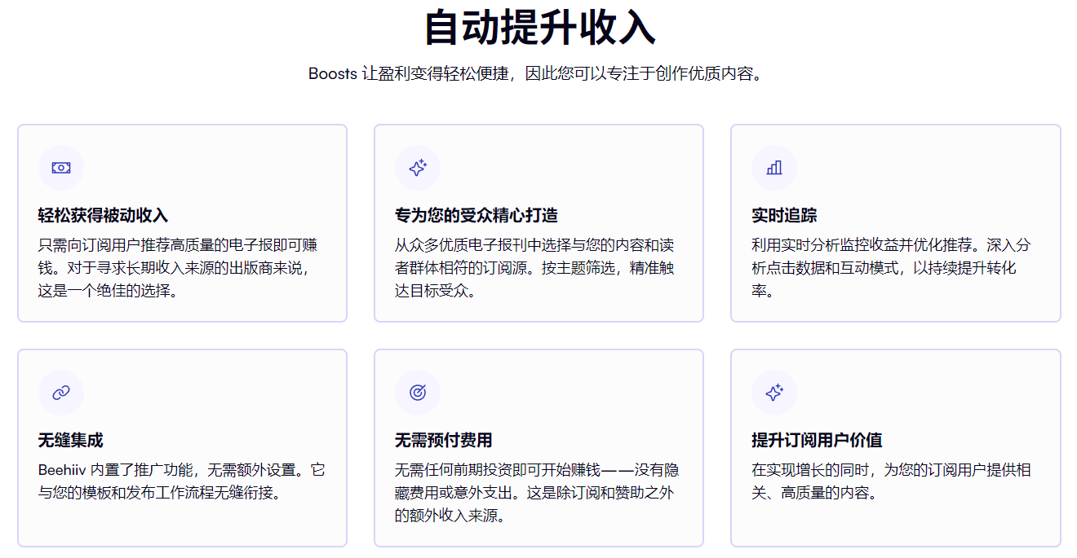Click the bar chart icon above 实时追踪
Image resolution: width=1077 pixels, height=558 pixels.
pos(774,168)
